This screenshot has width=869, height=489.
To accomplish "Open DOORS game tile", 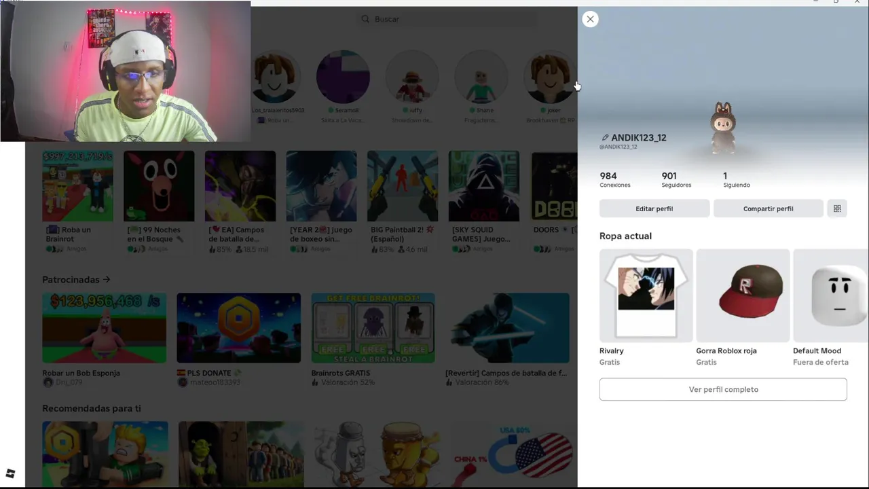I will point(554,202).
